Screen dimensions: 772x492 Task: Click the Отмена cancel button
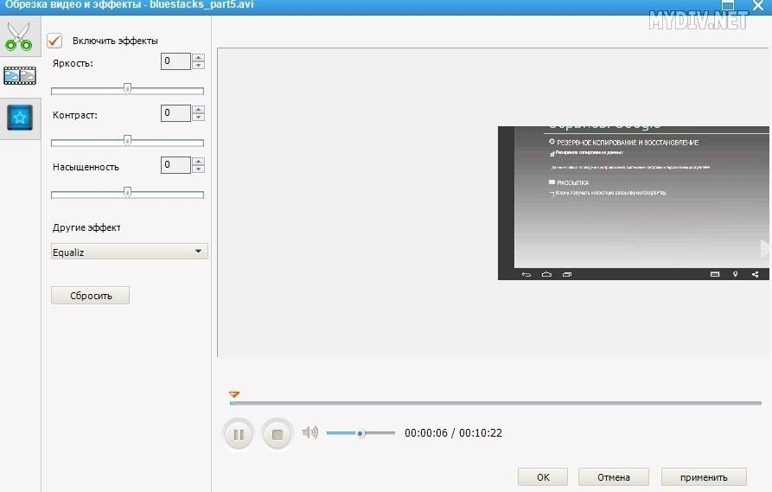pyautogui.click(x=615, y=476)
